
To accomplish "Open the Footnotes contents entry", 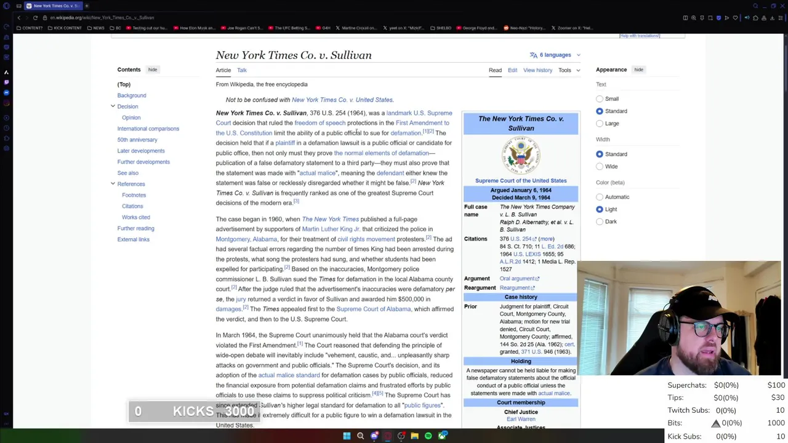I will [x=134, y=195].
